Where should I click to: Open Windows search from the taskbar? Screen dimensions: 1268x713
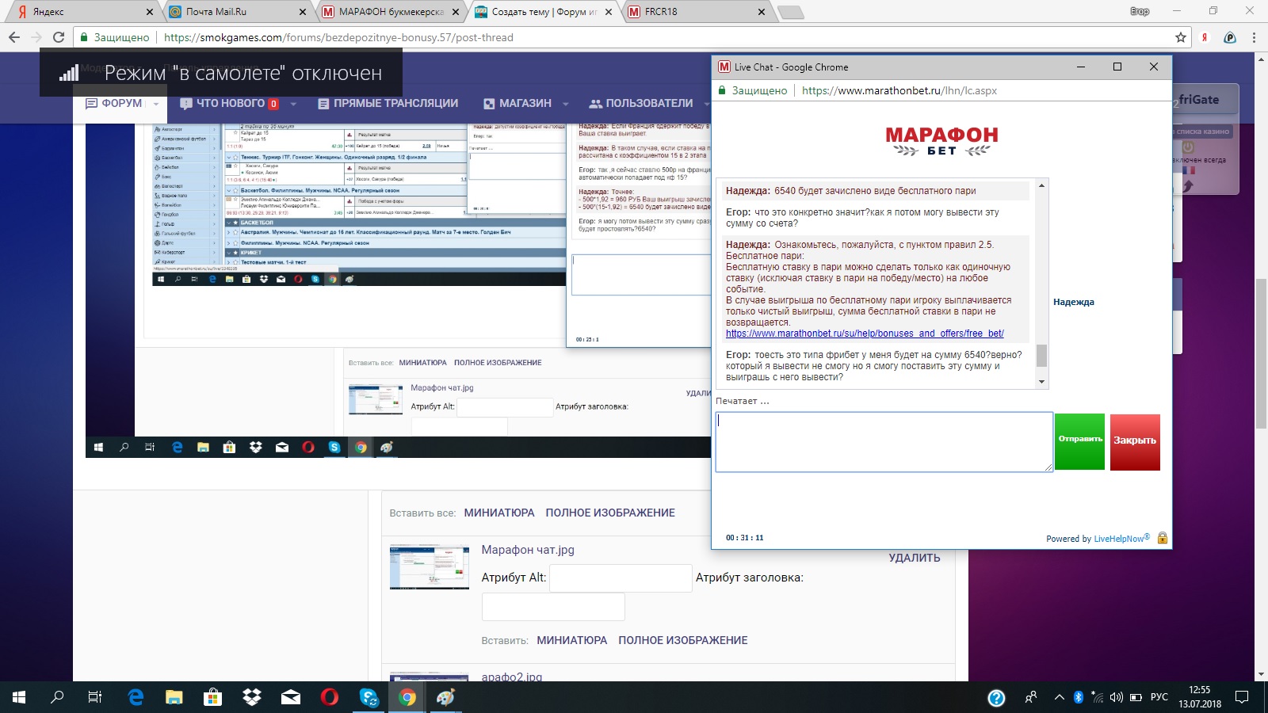[x=57, y=697]
